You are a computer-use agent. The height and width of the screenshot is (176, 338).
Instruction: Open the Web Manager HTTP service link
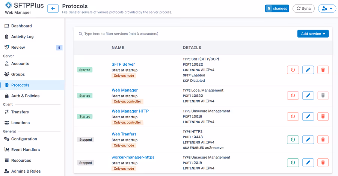click(130, 111)
